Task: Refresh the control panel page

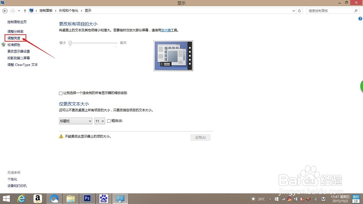Action: point(299,11)
